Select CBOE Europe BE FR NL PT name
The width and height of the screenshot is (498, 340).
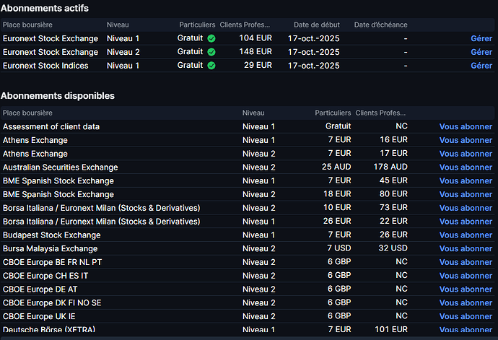(53, 262)
